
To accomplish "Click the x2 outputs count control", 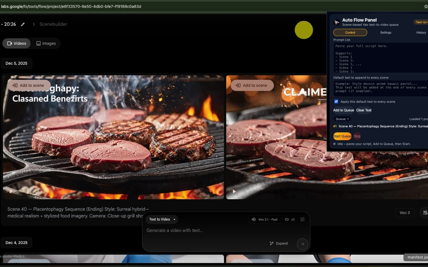I will click(x=290, y=219).
